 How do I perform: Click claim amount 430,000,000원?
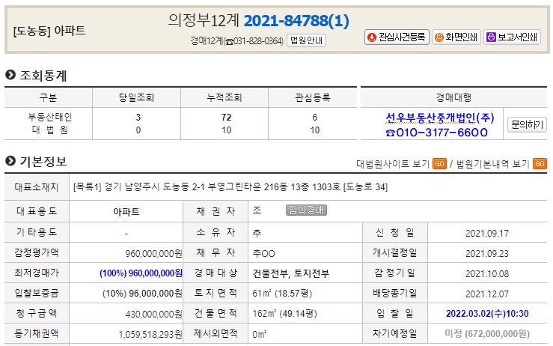coord(153,315)
